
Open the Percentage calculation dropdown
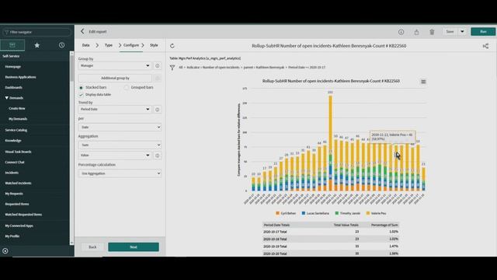pyautogui.click(x=120, y=173)
